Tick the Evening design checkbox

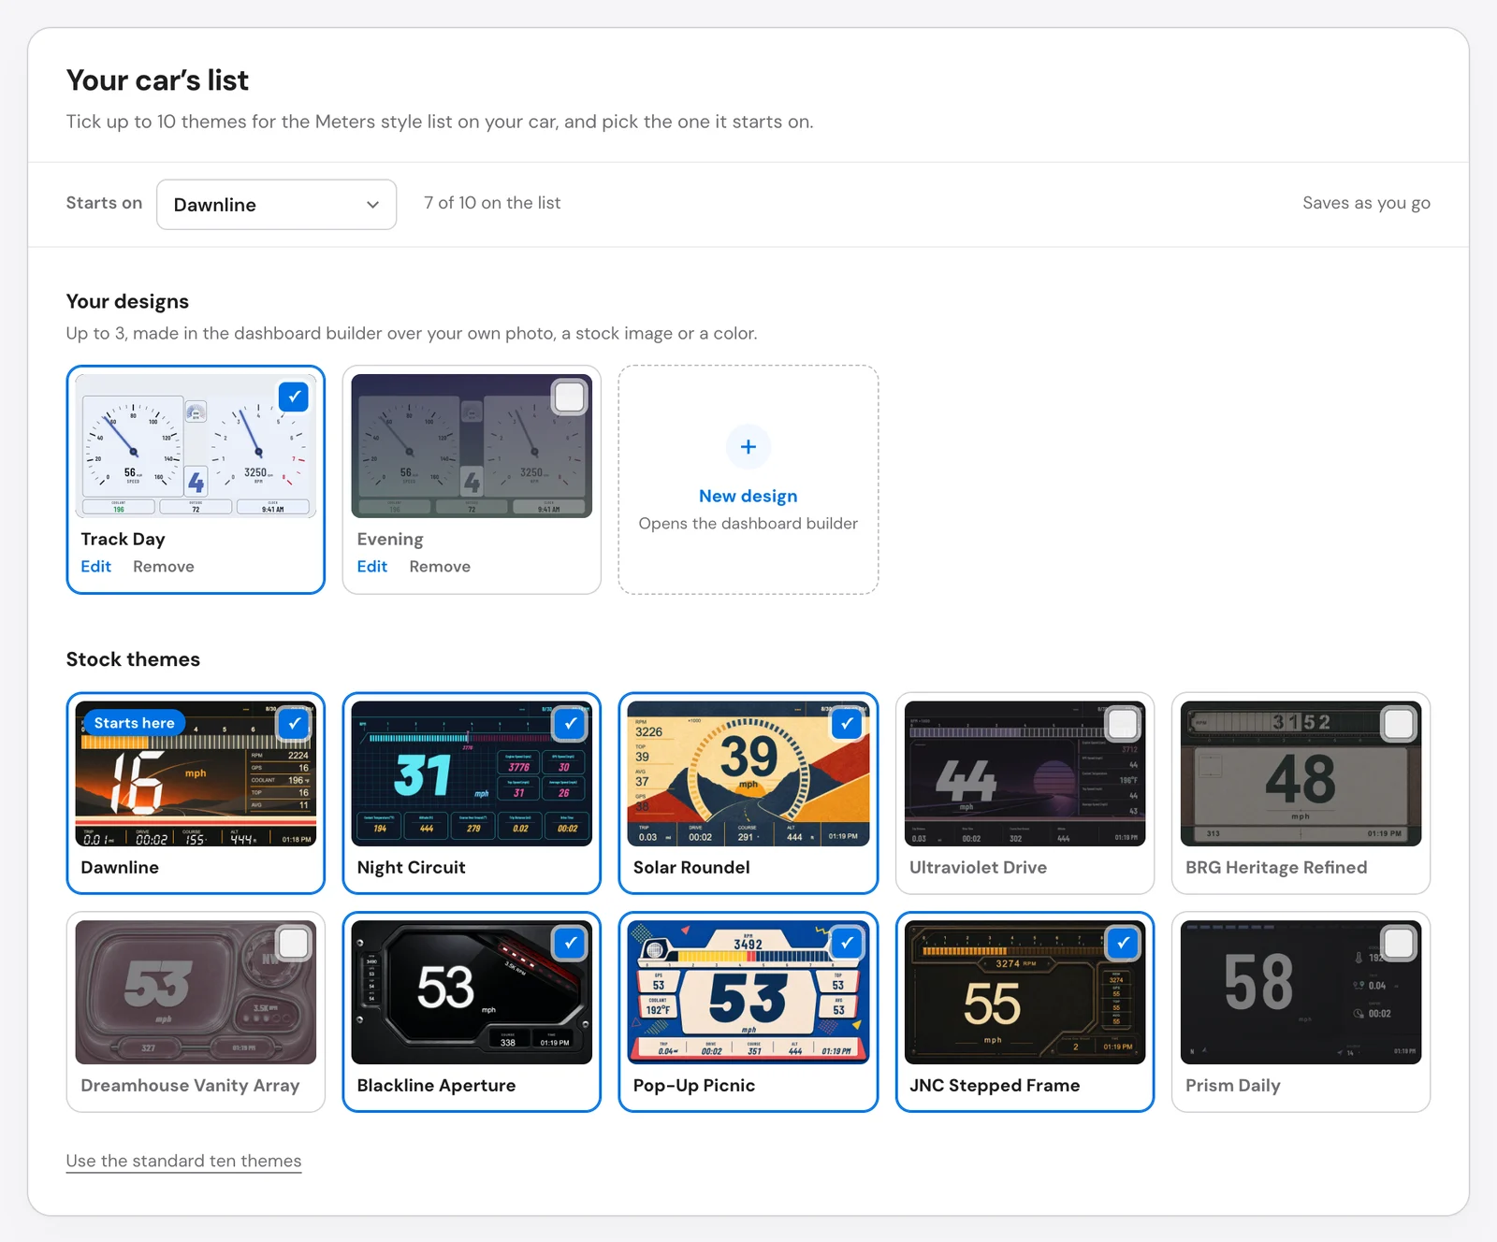pyautogui.click(x=570, y=397)
